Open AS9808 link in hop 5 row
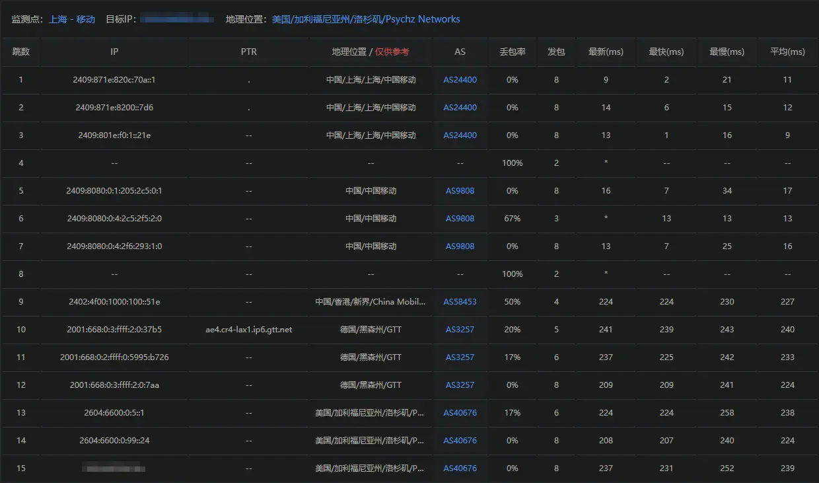This screenshot has height=483, width=819. (460, 191)
